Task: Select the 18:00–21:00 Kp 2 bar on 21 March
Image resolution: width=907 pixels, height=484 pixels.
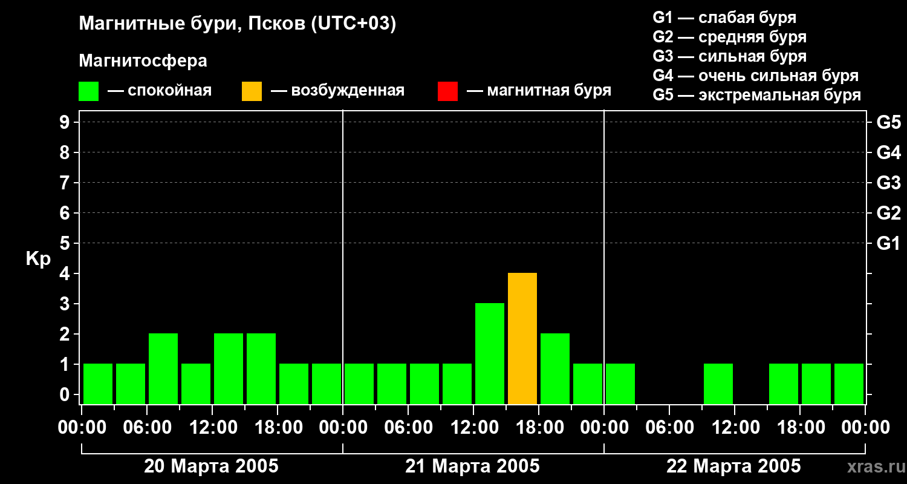Action: (555, 369)
